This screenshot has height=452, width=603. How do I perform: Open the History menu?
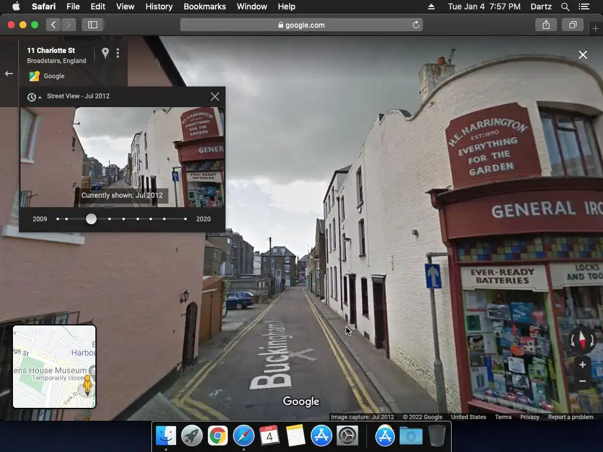159,6
